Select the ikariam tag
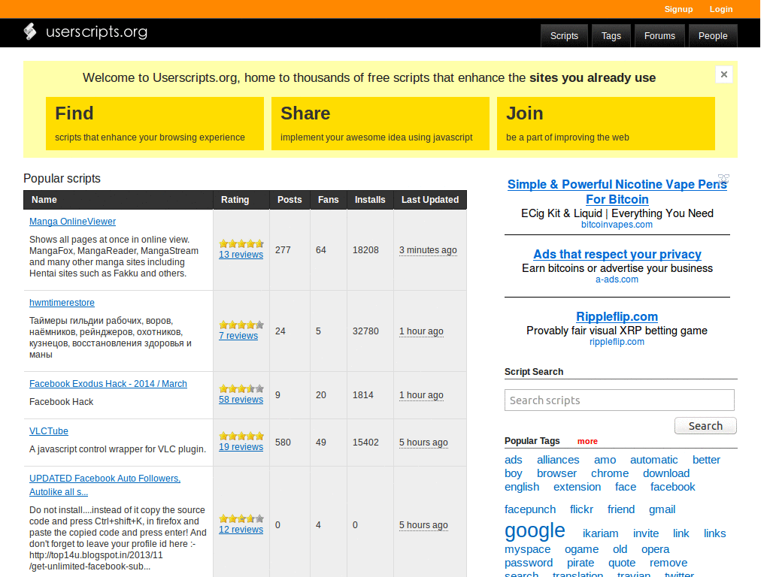This screenshot has height=577, width=770. click(600, 533)
